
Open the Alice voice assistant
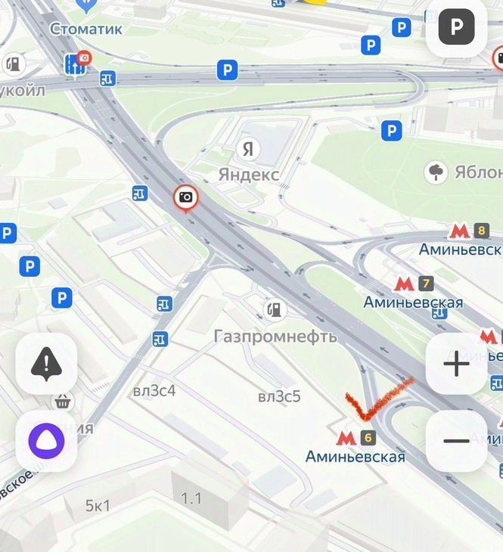point(46,441)
